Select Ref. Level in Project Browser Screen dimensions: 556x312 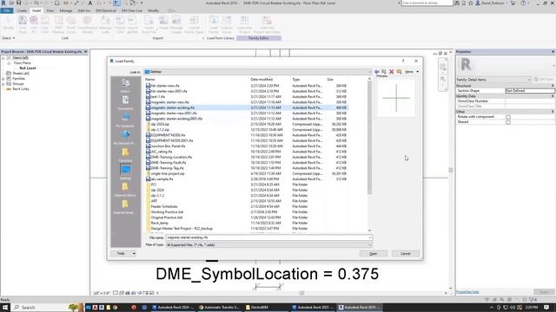click(x=28, y=68)
